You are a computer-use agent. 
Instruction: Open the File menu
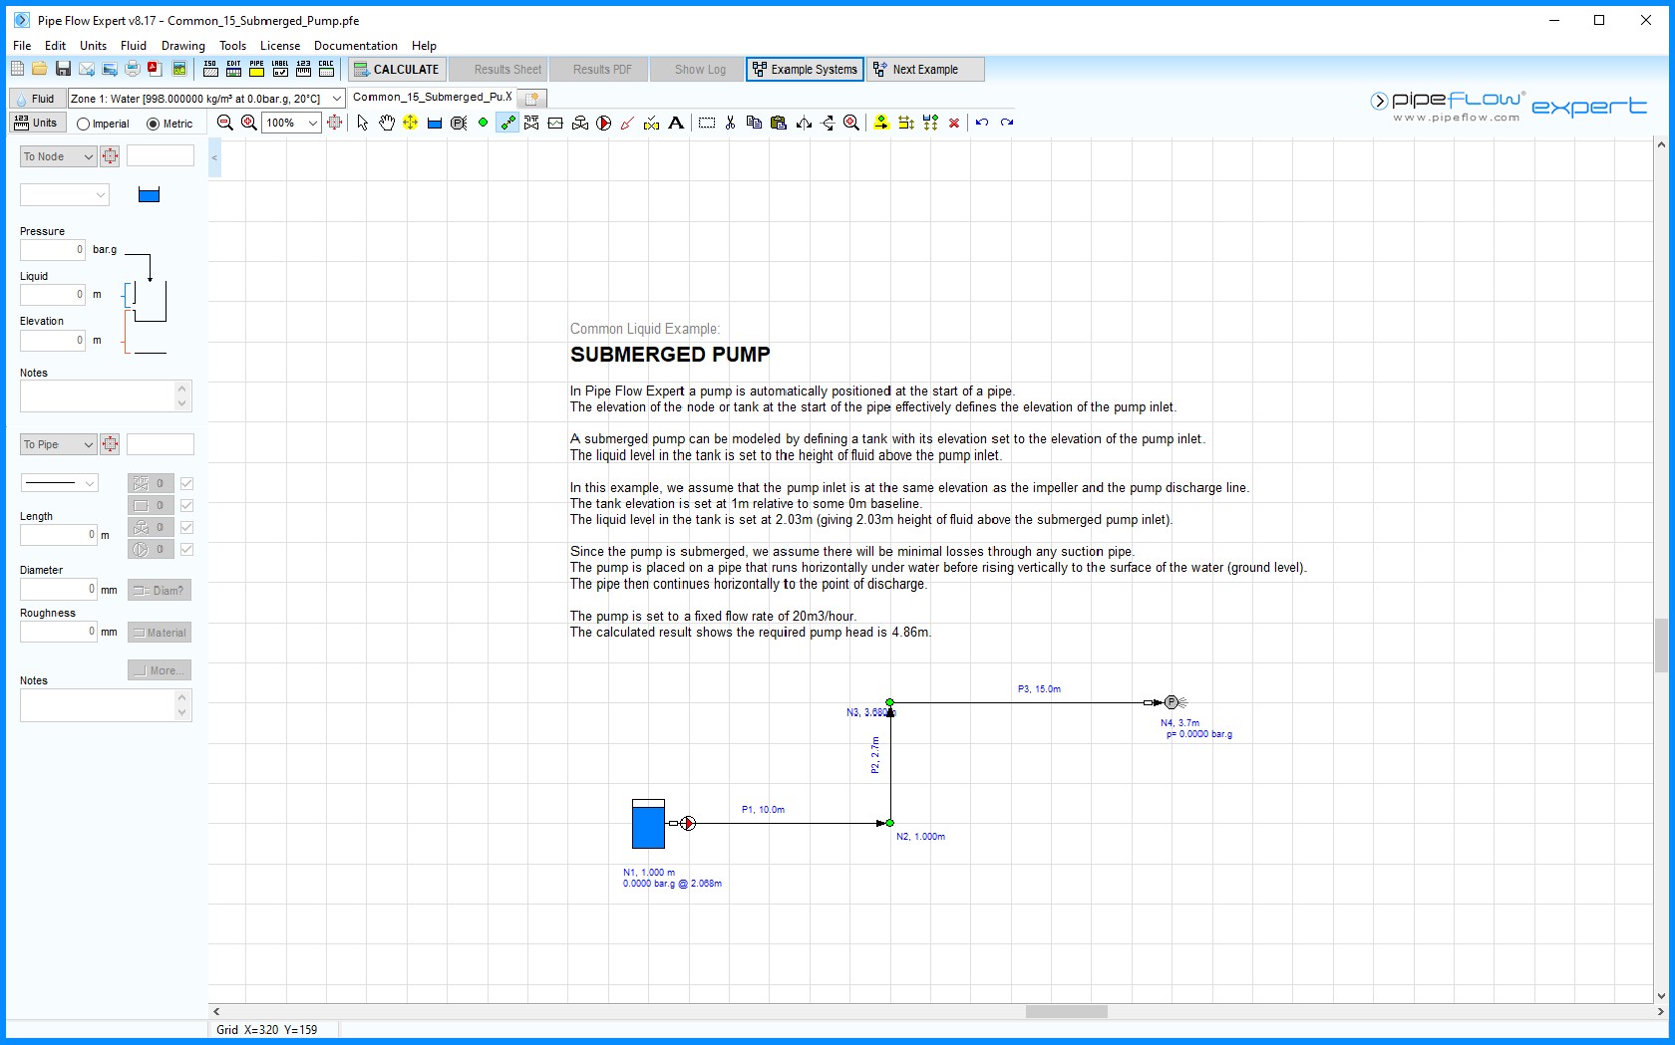[x=22, y=45]
